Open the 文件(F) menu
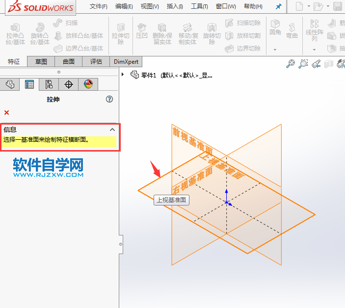This screenshot has width=345, height=308. (98, 6)
